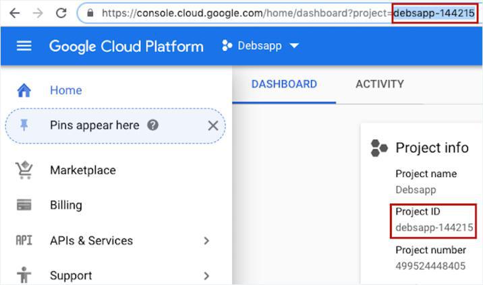Click the Support person icon

[24, 275]
